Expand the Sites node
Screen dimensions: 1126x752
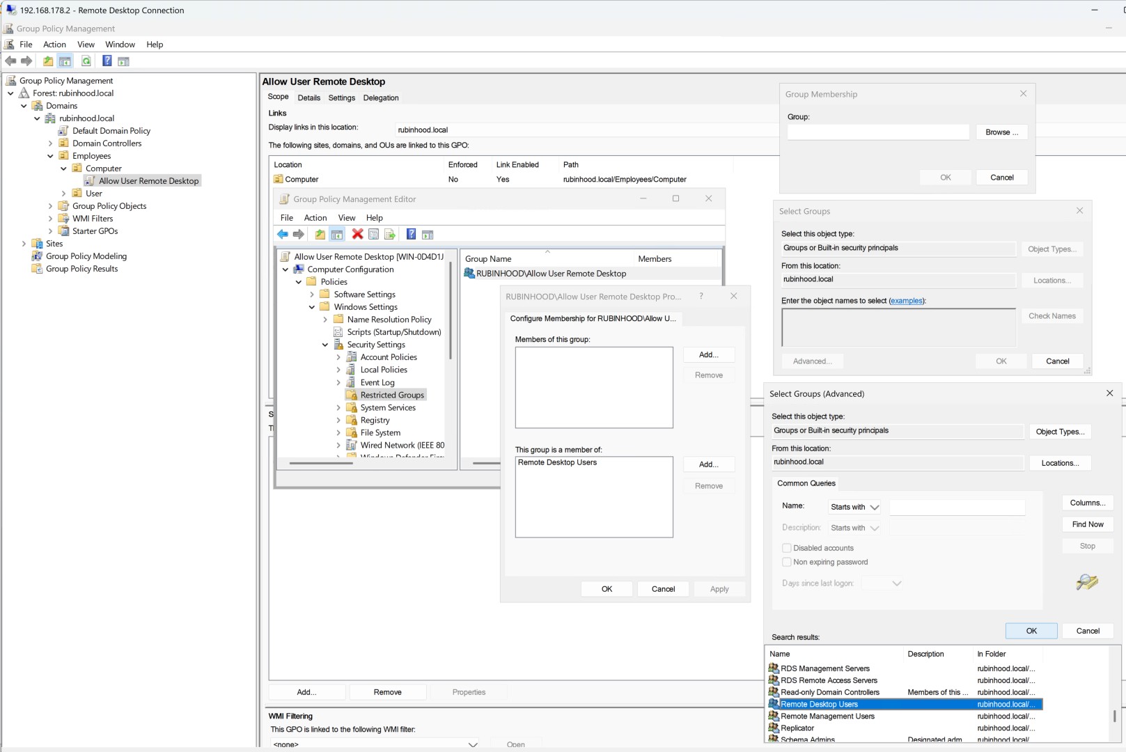pyautogui.click(x=24, y=244)
